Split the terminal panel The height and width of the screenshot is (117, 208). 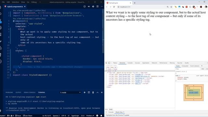89,92
